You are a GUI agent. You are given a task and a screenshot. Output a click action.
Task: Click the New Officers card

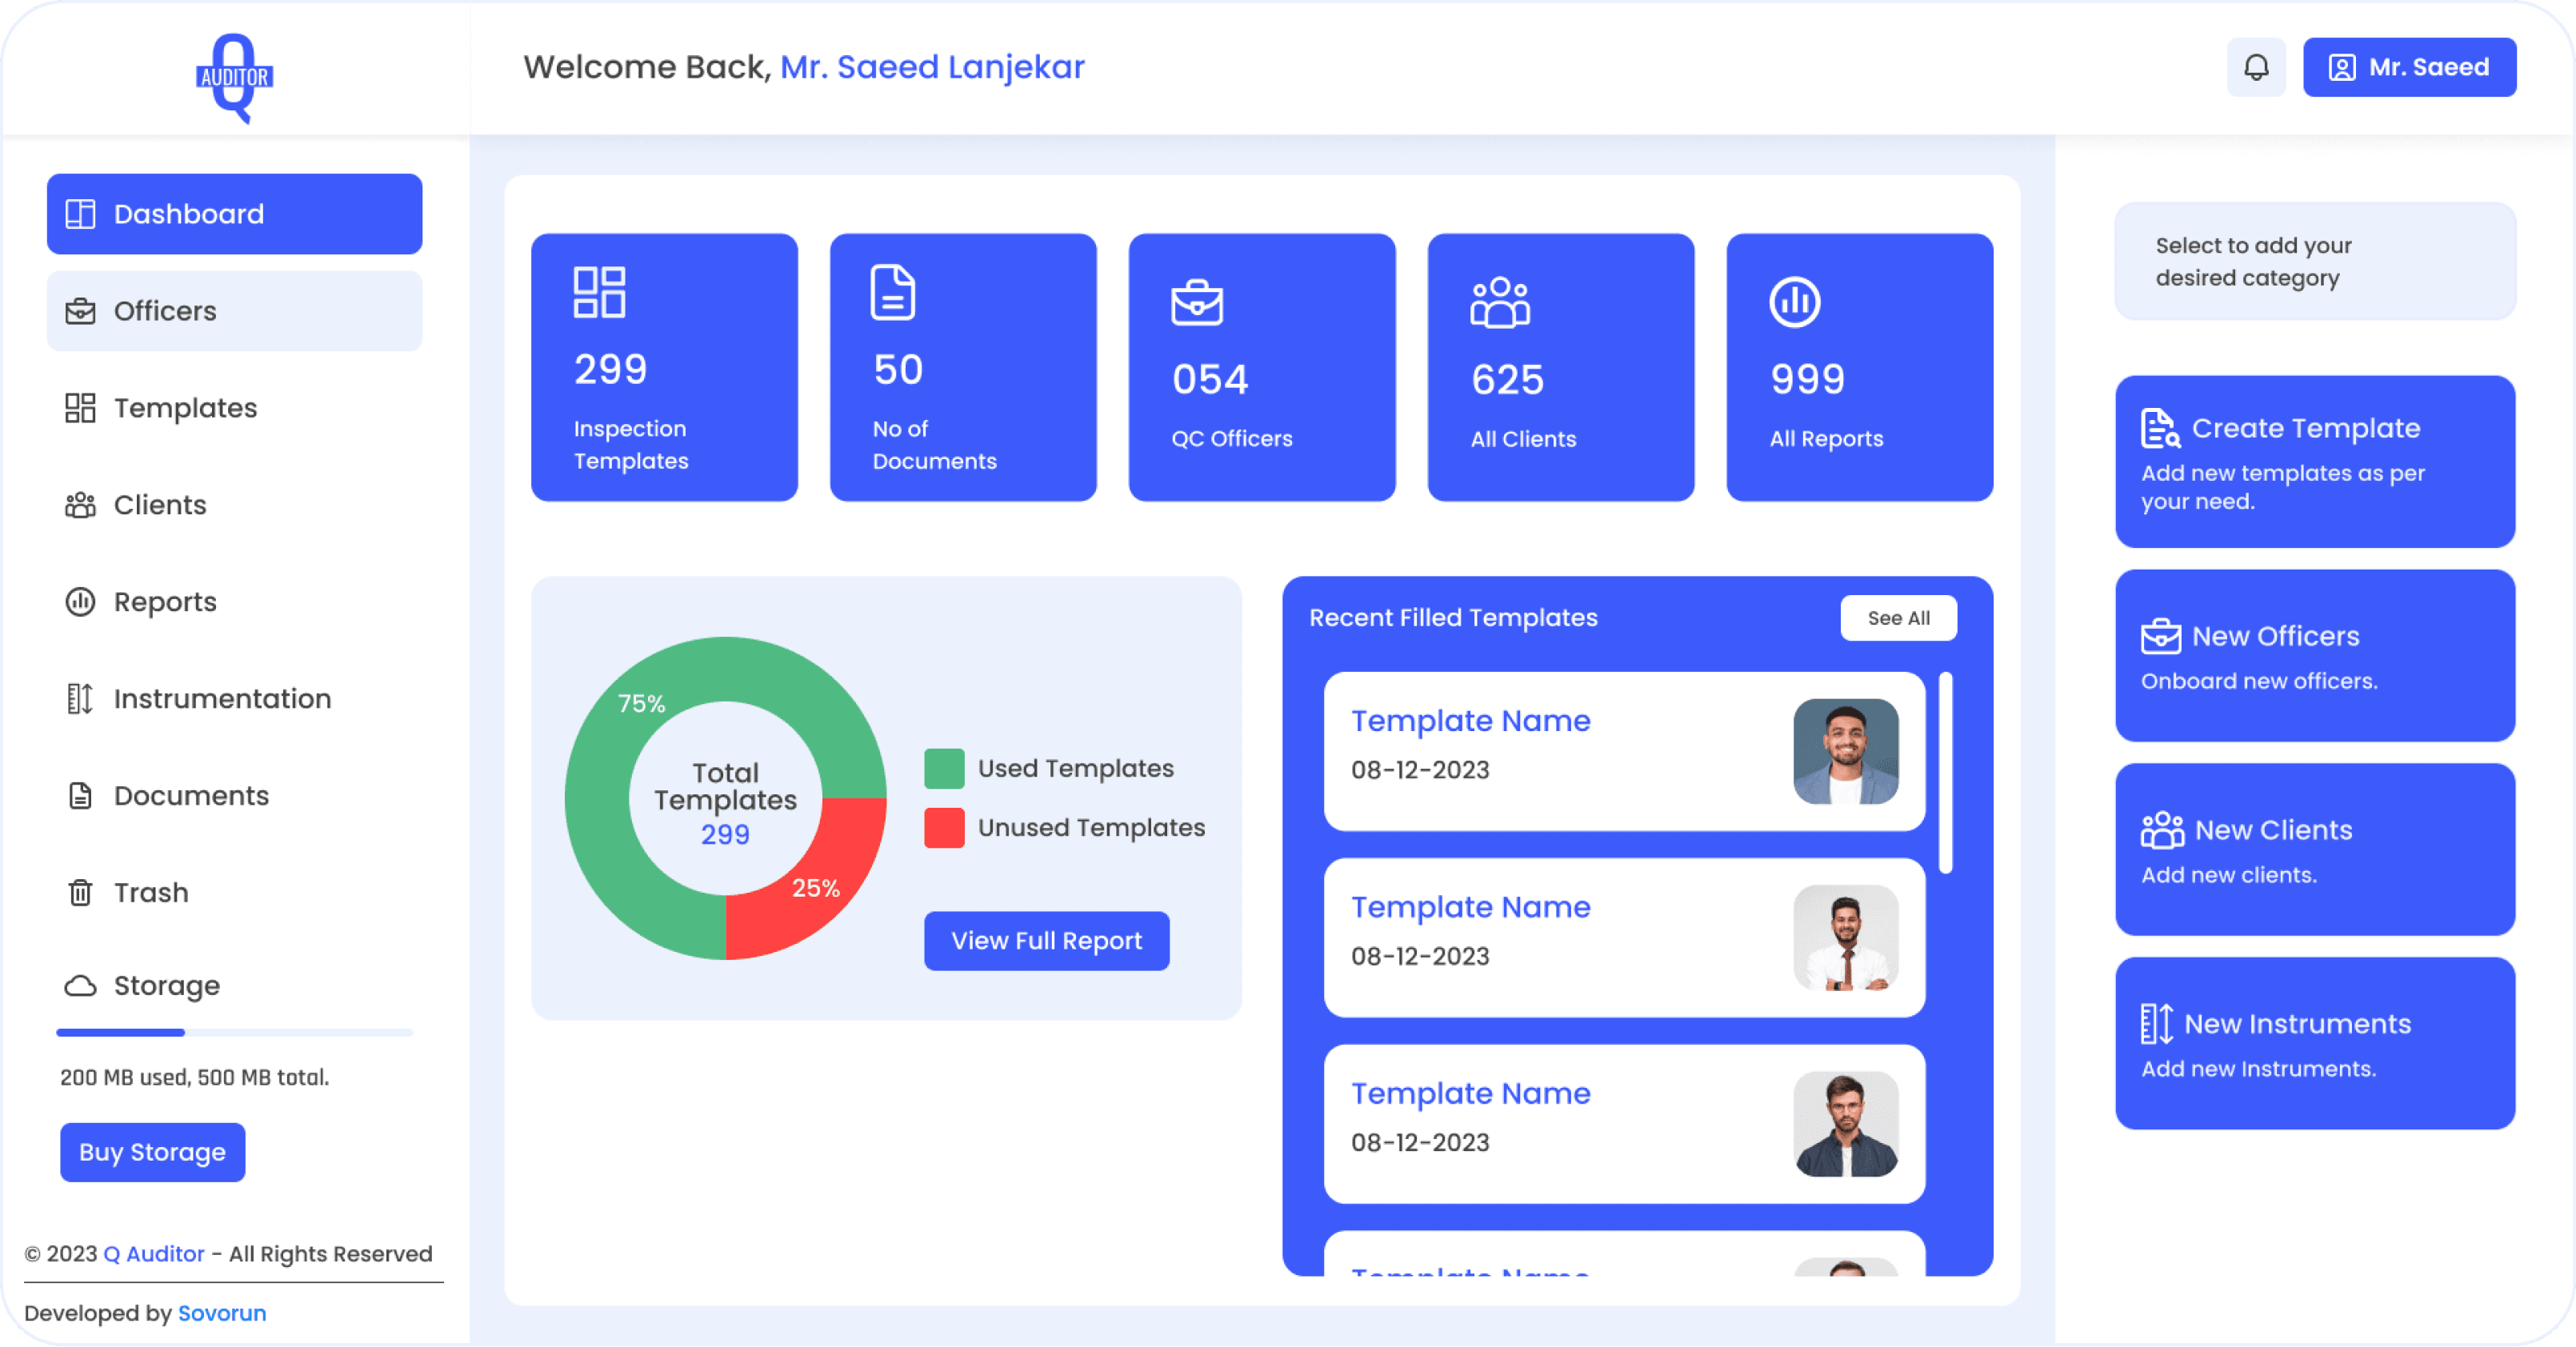2314,655
